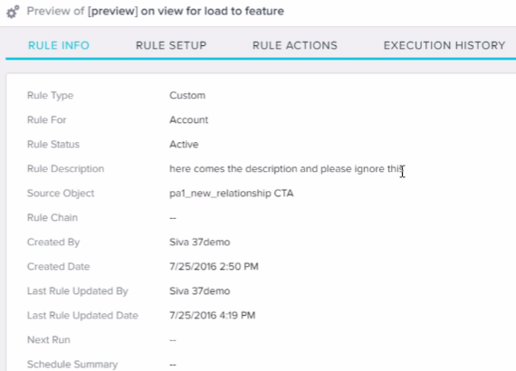Click the Source Object label
The width and height of the screenshot is (516, 371).
[61, 193]
